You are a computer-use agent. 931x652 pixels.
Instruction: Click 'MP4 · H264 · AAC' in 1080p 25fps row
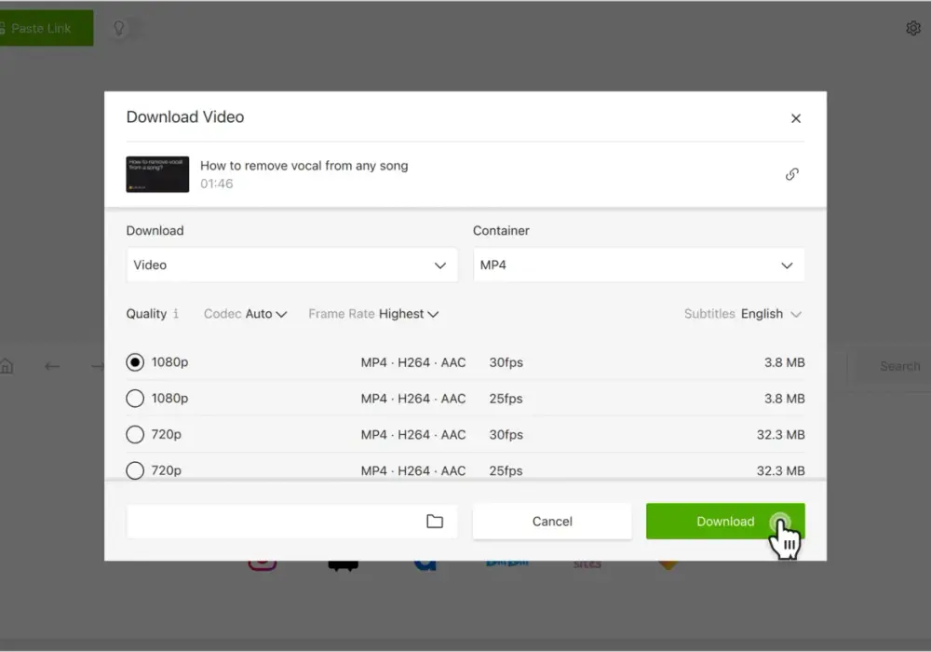(413, 399)
